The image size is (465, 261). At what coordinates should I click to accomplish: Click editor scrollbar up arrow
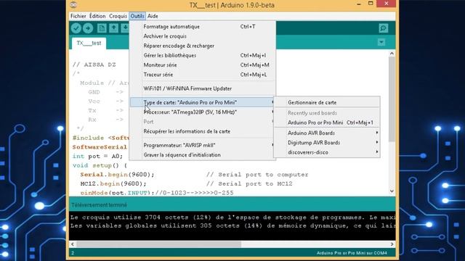tap(392, 54)
